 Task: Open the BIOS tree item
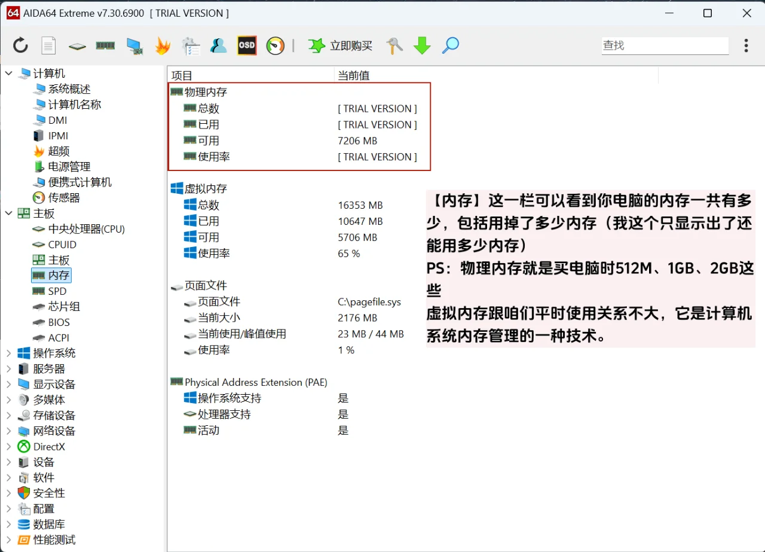tap(59, 322)
